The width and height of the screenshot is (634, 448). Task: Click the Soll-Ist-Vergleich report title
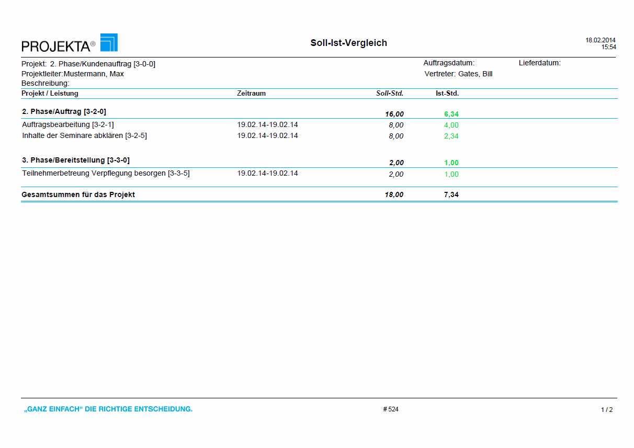coord(348,43)
